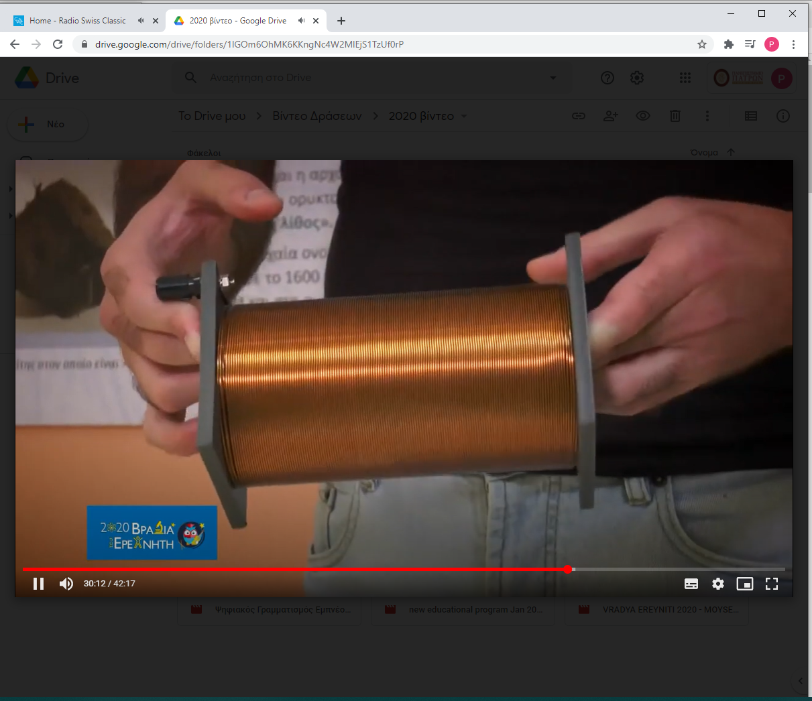Sort by Όνομα column header
This screenshot has height=701, width=812.
[705, 153]
